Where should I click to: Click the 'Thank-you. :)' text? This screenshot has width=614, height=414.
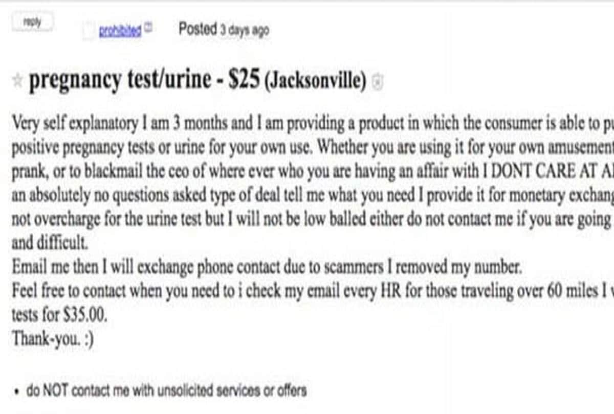pyautogui.click(x=53, y=338)
